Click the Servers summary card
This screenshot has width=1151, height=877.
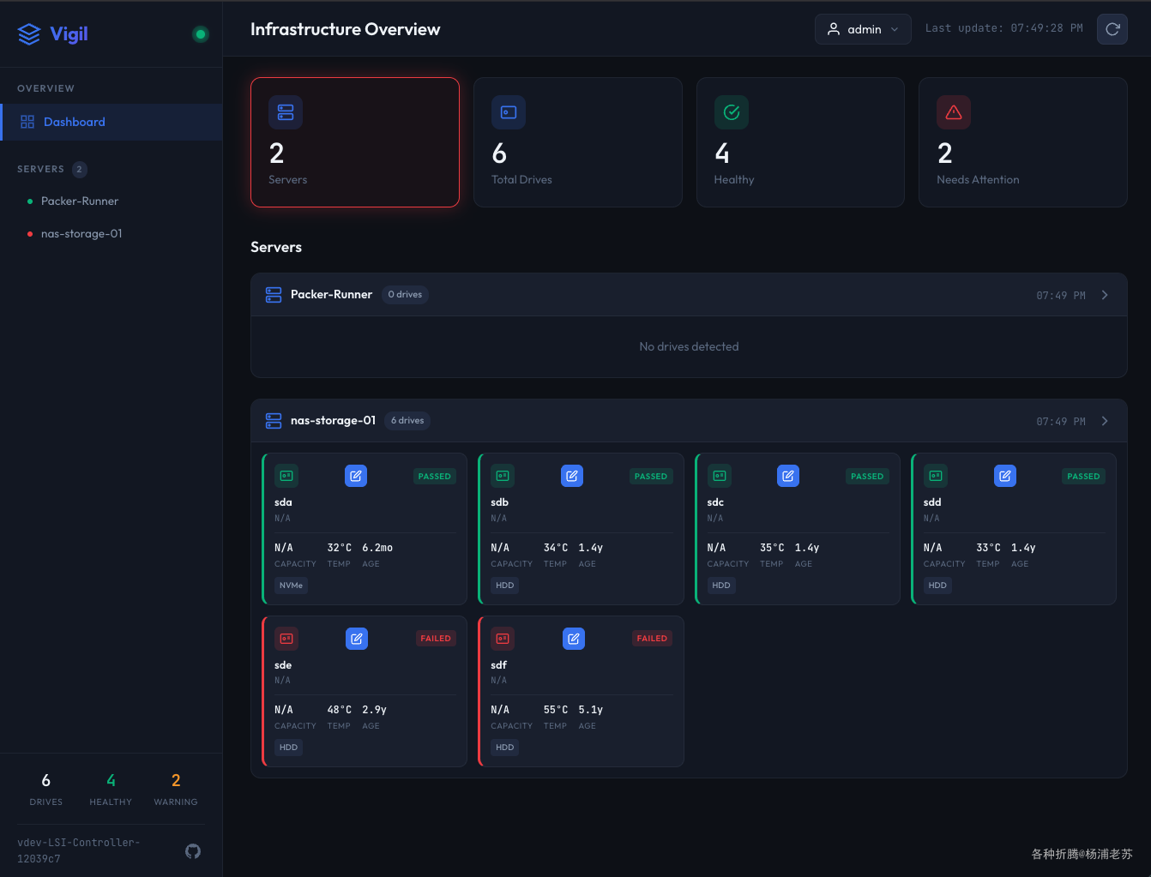coord(354,142)
